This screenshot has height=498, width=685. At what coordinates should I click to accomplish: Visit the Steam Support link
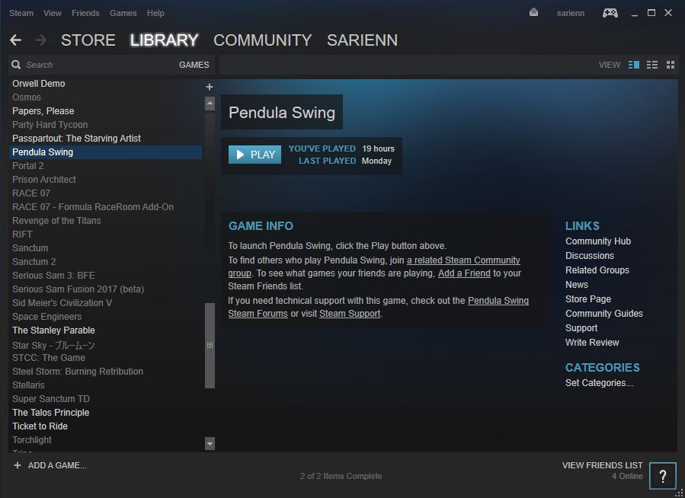(x=350, y=314)
